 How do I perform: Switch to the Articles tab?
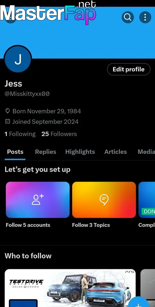[x=115, y=152]
